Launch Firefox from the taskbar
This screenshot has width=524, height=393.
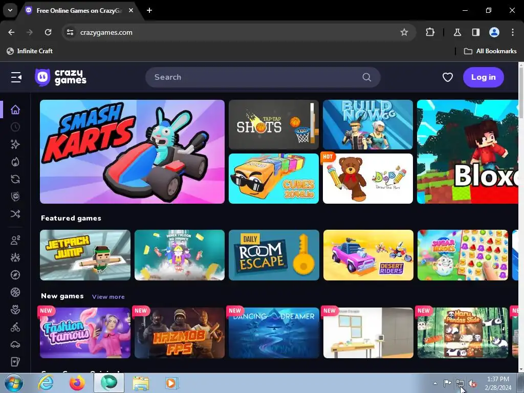[x=77, y=383]
